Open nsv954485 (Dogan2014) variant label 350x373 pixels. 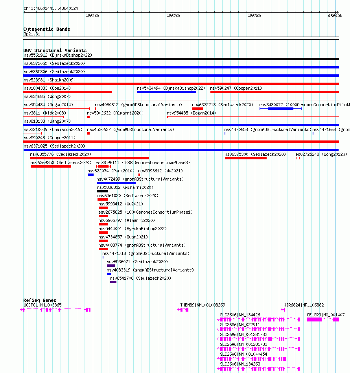tap(192, 113)
